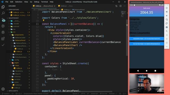Split the editor to the right

pyautogui.click(x=120, y=6)
